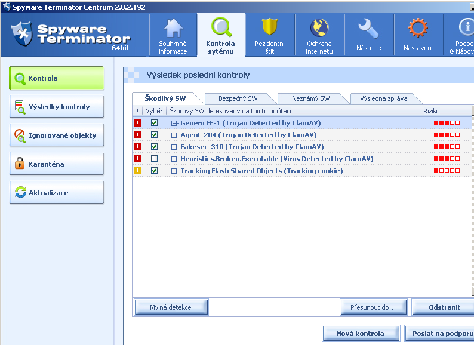
Task: Click title bar Spyware Terminator app icon
Action: click(x=6, y=7)
